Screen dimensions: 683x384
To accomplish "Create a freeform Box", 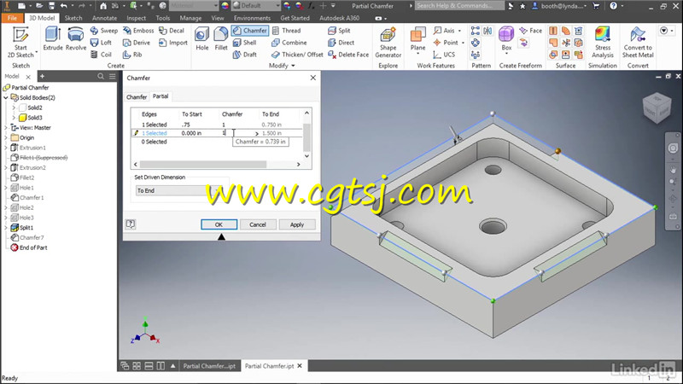I will point(506,39).
